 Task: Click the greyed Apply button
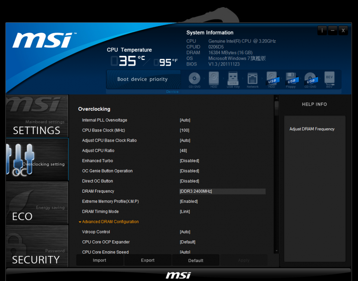coord(244,260)
